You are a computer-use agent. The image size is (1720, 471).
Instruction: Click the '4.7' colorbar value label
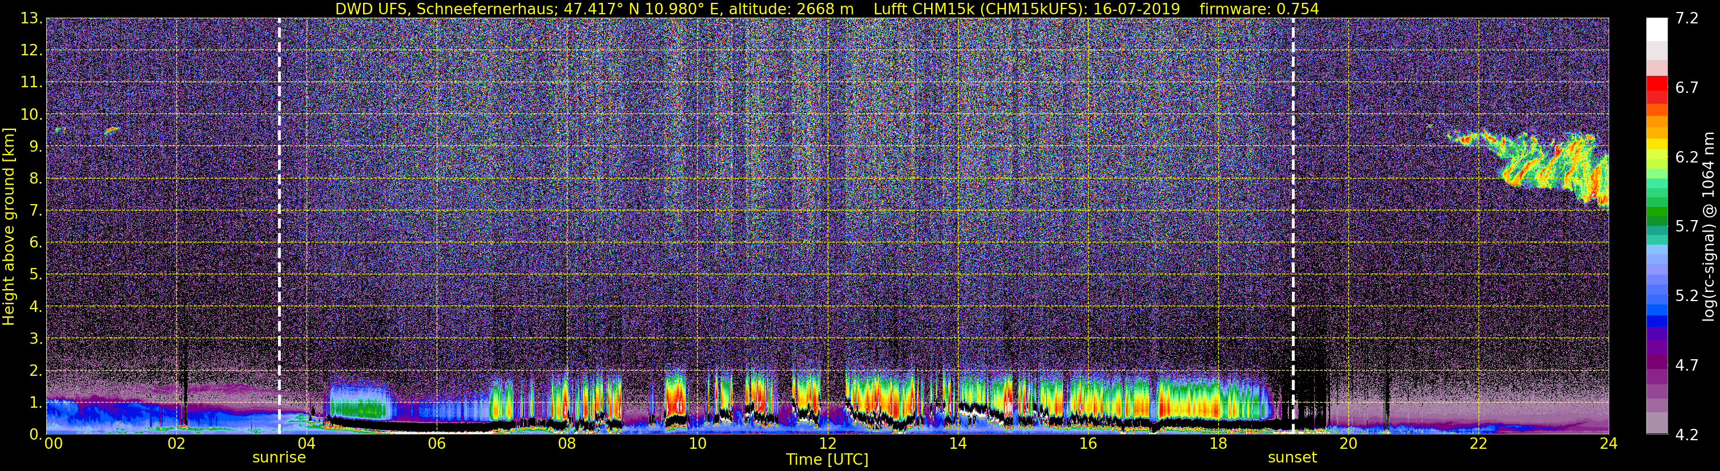pos(1687,365)
